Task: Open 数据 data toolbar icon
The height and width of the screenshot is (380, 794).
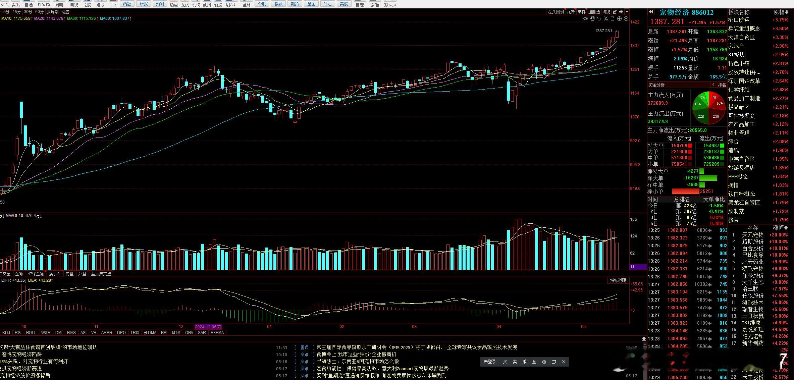Action: pyautogui.click(x=207, y=4)
